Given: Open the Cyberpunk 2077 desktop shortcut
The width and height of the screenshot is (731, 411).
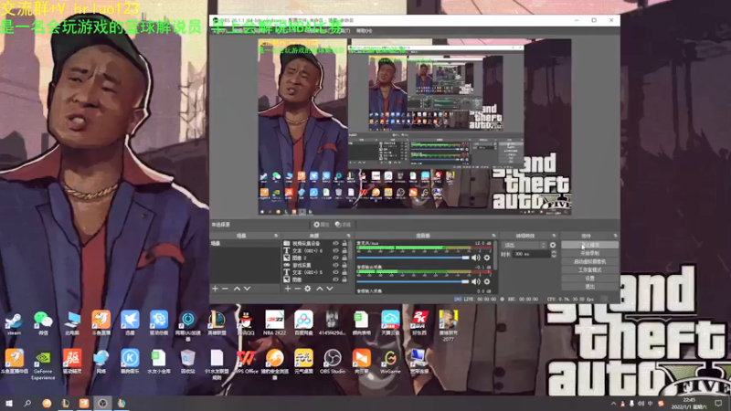Looking at the screenshot, I should (448, 324).
